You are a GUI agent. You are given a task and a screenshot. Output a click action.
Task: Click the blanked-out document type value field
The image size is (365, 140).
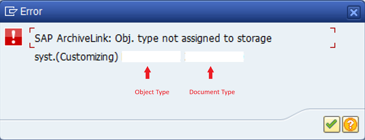(x=215, y=57)
